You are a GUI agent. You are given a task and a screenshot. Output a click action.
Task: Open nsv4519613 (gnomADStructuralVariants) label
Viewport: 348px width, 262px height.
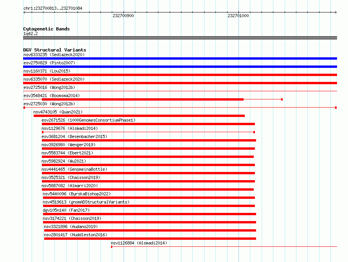click(86, 202)
